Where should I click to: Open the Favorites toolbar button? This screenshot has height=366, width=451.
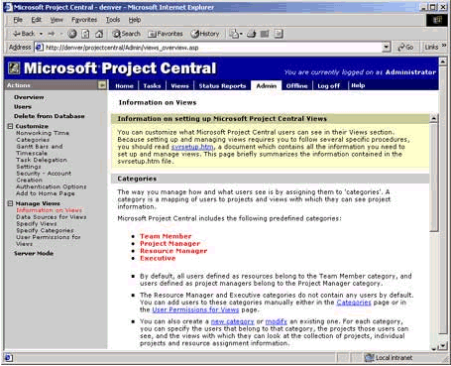click(x=166, y=34)
